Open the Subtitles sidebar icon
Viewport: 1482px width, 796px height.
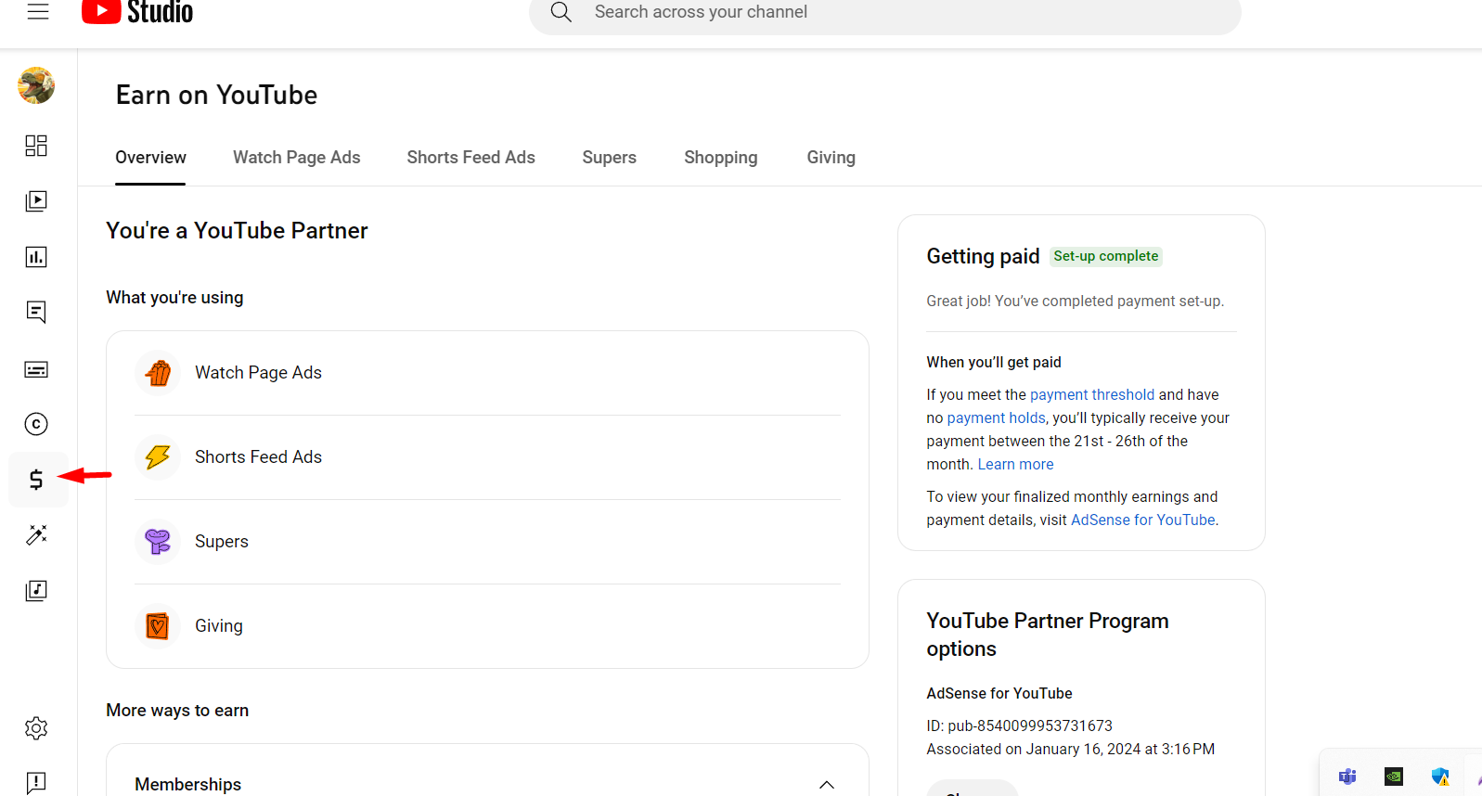[36, 369]
